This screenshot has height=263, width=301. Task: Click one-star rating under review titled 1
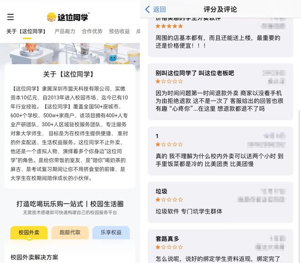(x=169, y=144)
